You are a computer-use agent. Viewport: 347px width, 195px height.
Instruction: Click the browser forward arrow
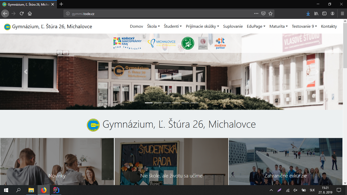click(x=13, y=13)
